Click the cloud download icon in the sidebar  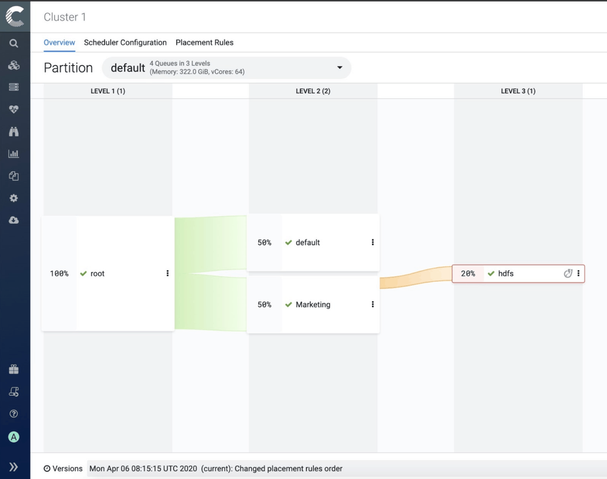(x=13, y=220)
